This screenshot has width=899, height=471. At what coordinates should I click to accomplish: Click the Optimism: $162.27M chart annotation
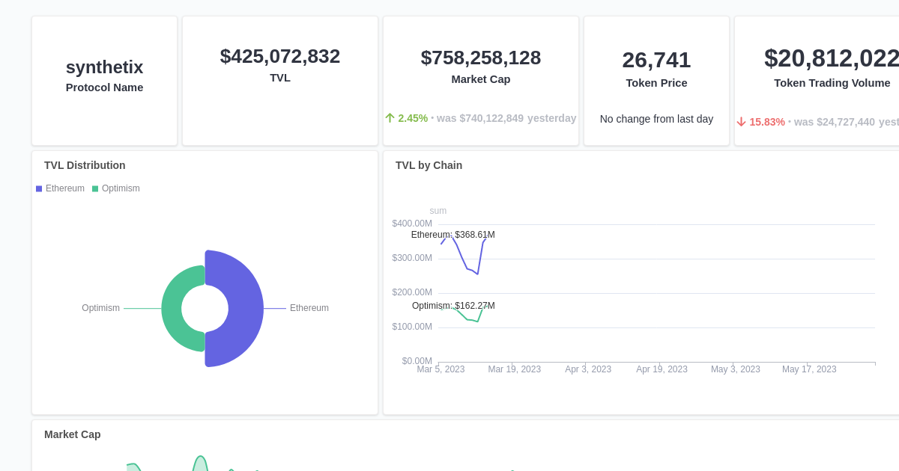pos(452,306)
